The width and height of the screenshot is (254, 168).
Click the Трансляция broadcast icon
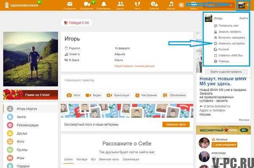(109, 95)
